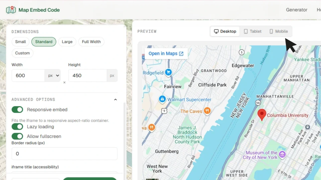321x180 pixels.
Task: Click the Edgewater map label
Action: coord(243,65)
